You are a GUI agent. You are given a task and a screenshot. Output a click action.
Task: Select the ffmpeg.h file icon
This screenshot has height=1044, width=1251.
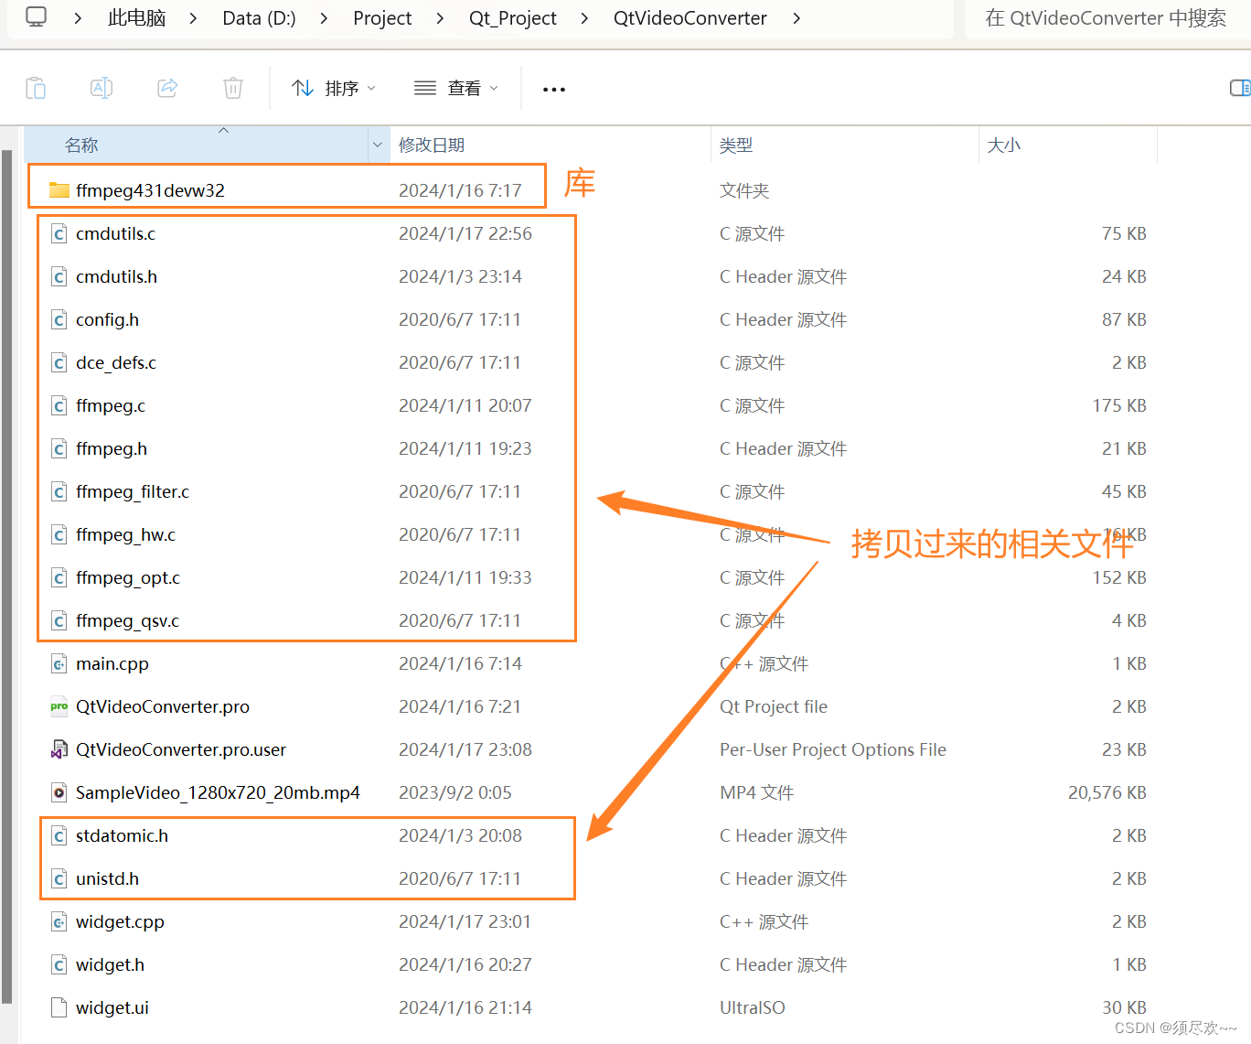pyautogui.click(x=59, y=448)
